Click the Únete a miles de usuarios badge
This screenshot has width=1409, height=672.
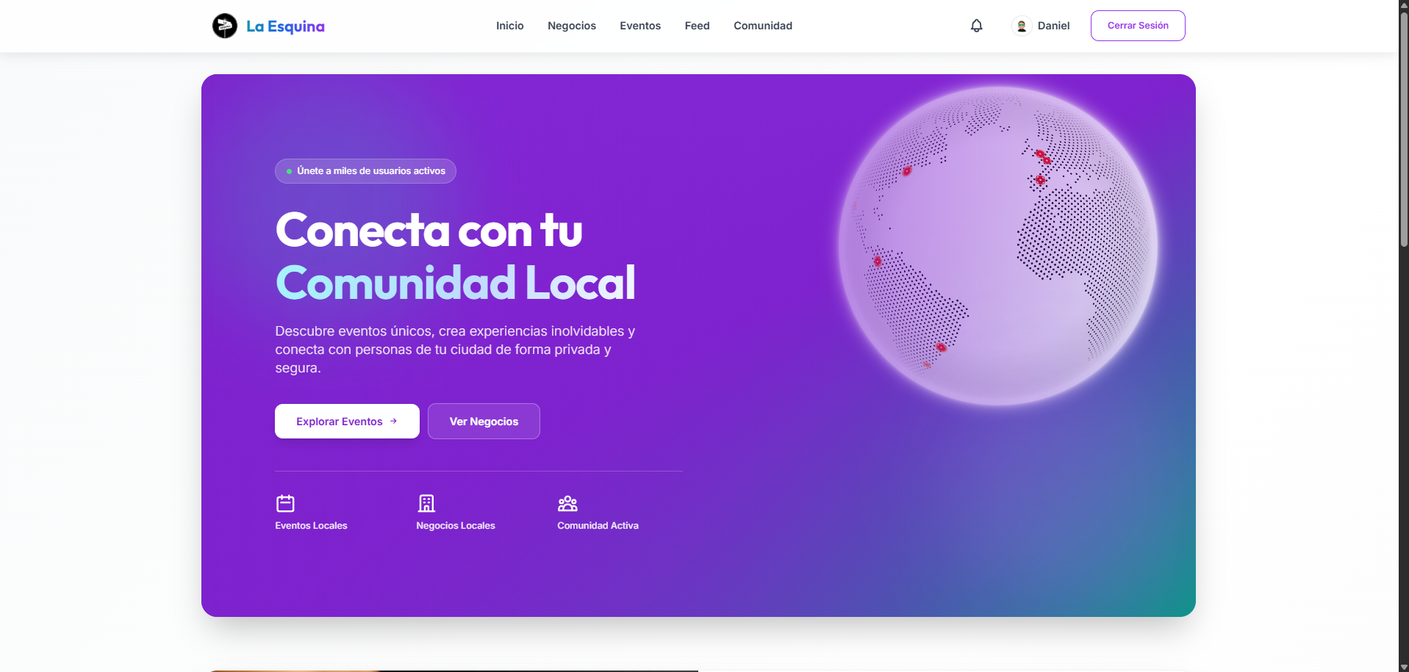pyautogui.click(x=365, y=170)
